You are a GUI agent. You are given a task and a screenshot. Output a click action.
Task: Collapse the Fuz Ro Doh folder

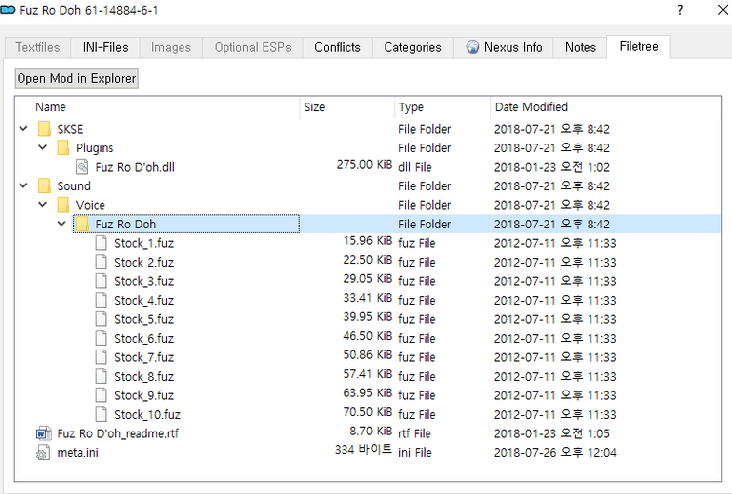coord(61,224)
